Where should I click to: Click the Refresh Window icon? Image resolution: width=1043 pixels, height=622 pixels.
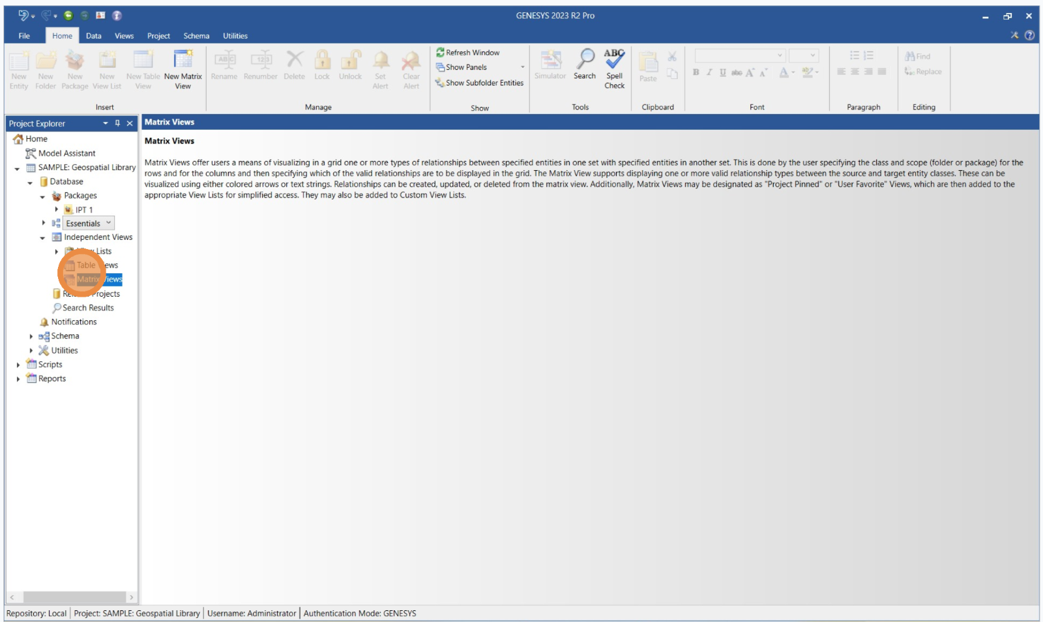441,52
